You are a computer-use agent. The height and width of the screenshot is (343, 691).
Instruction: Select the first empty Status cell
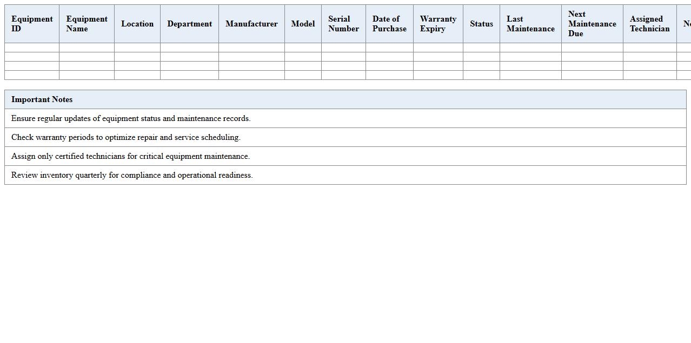pyautogui.click(x=481, y=48)
